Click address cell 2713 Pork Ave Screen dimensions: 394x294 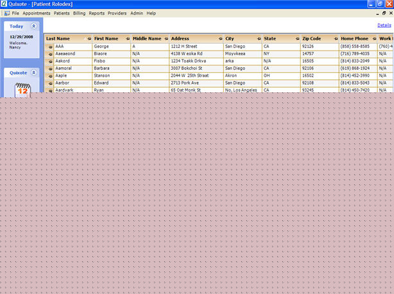tap(196, 83)
